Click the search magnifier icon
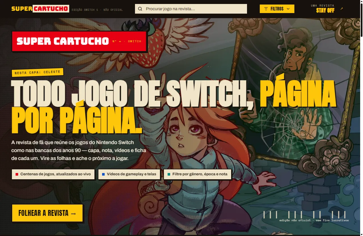This screenshot has height=236, width=363. [x=140, y=9]
